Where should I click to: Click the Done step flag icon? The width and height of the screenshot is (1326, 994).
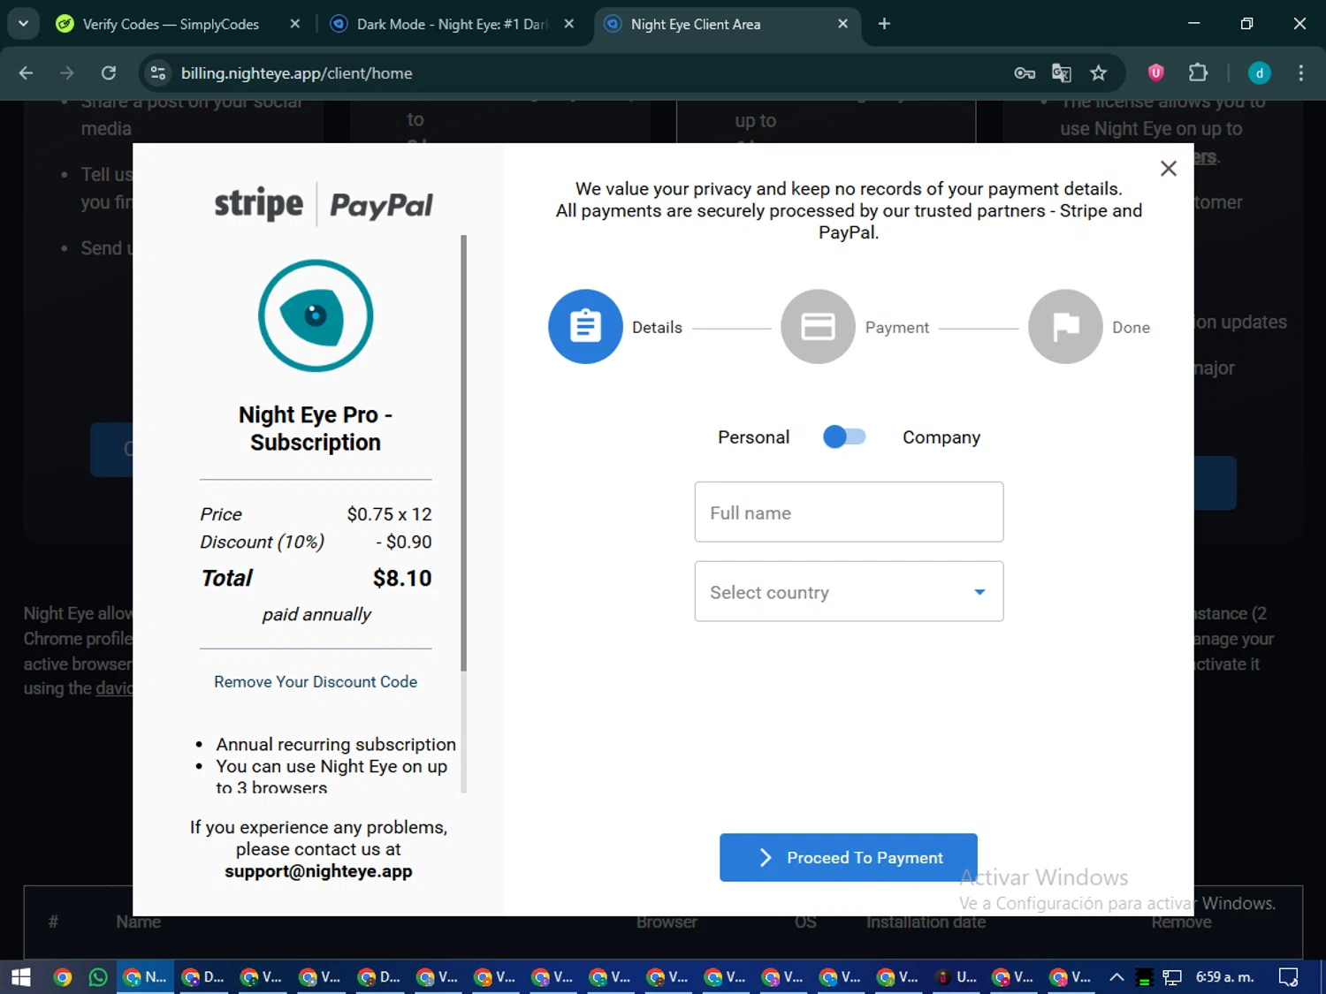[x=1065, y=326]
